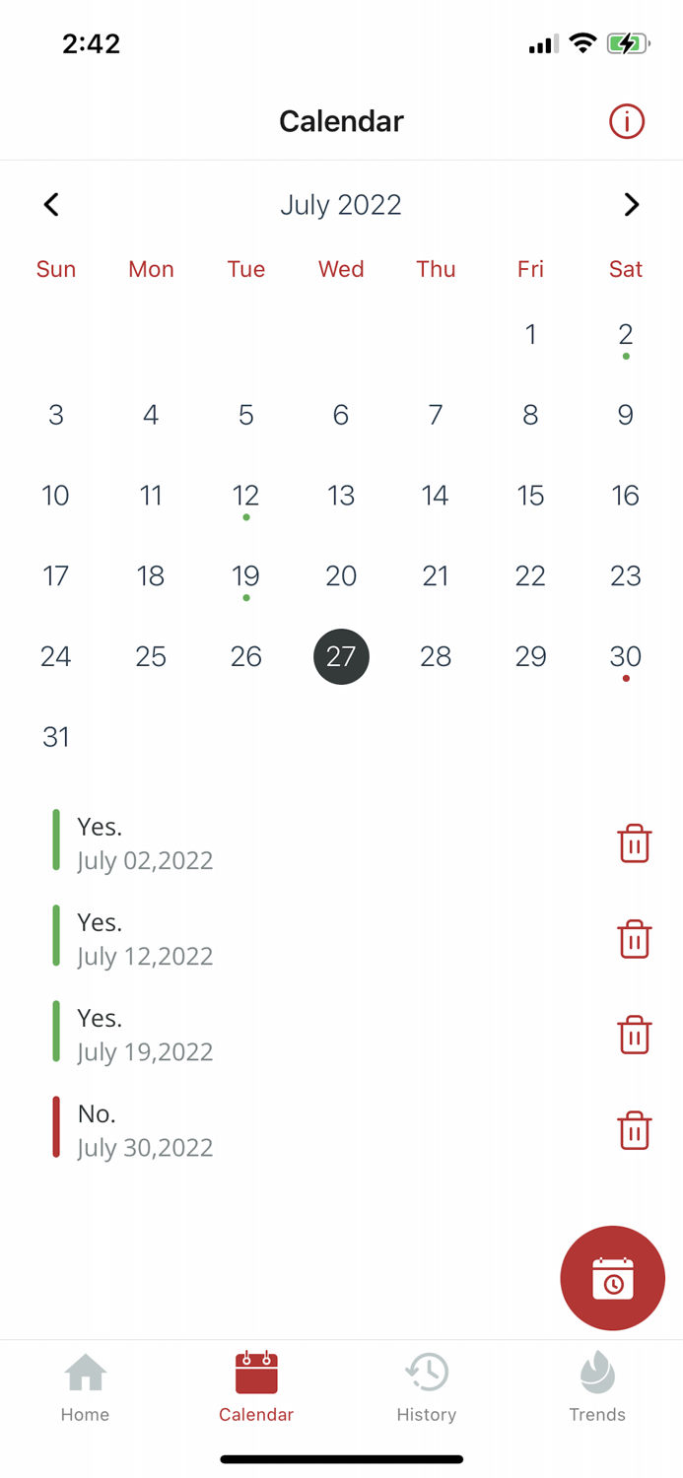Tap the red floating calendar action button
This screenshot has height=1478, width=683.
click(612, 1278)
